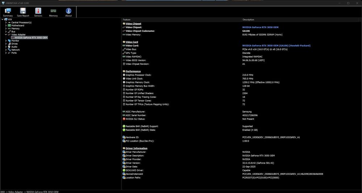The width and height of the screenshot is (362, 193).
Task: Select the Location Paths row label
Action: pyautogui.click(x=133, y=178)
